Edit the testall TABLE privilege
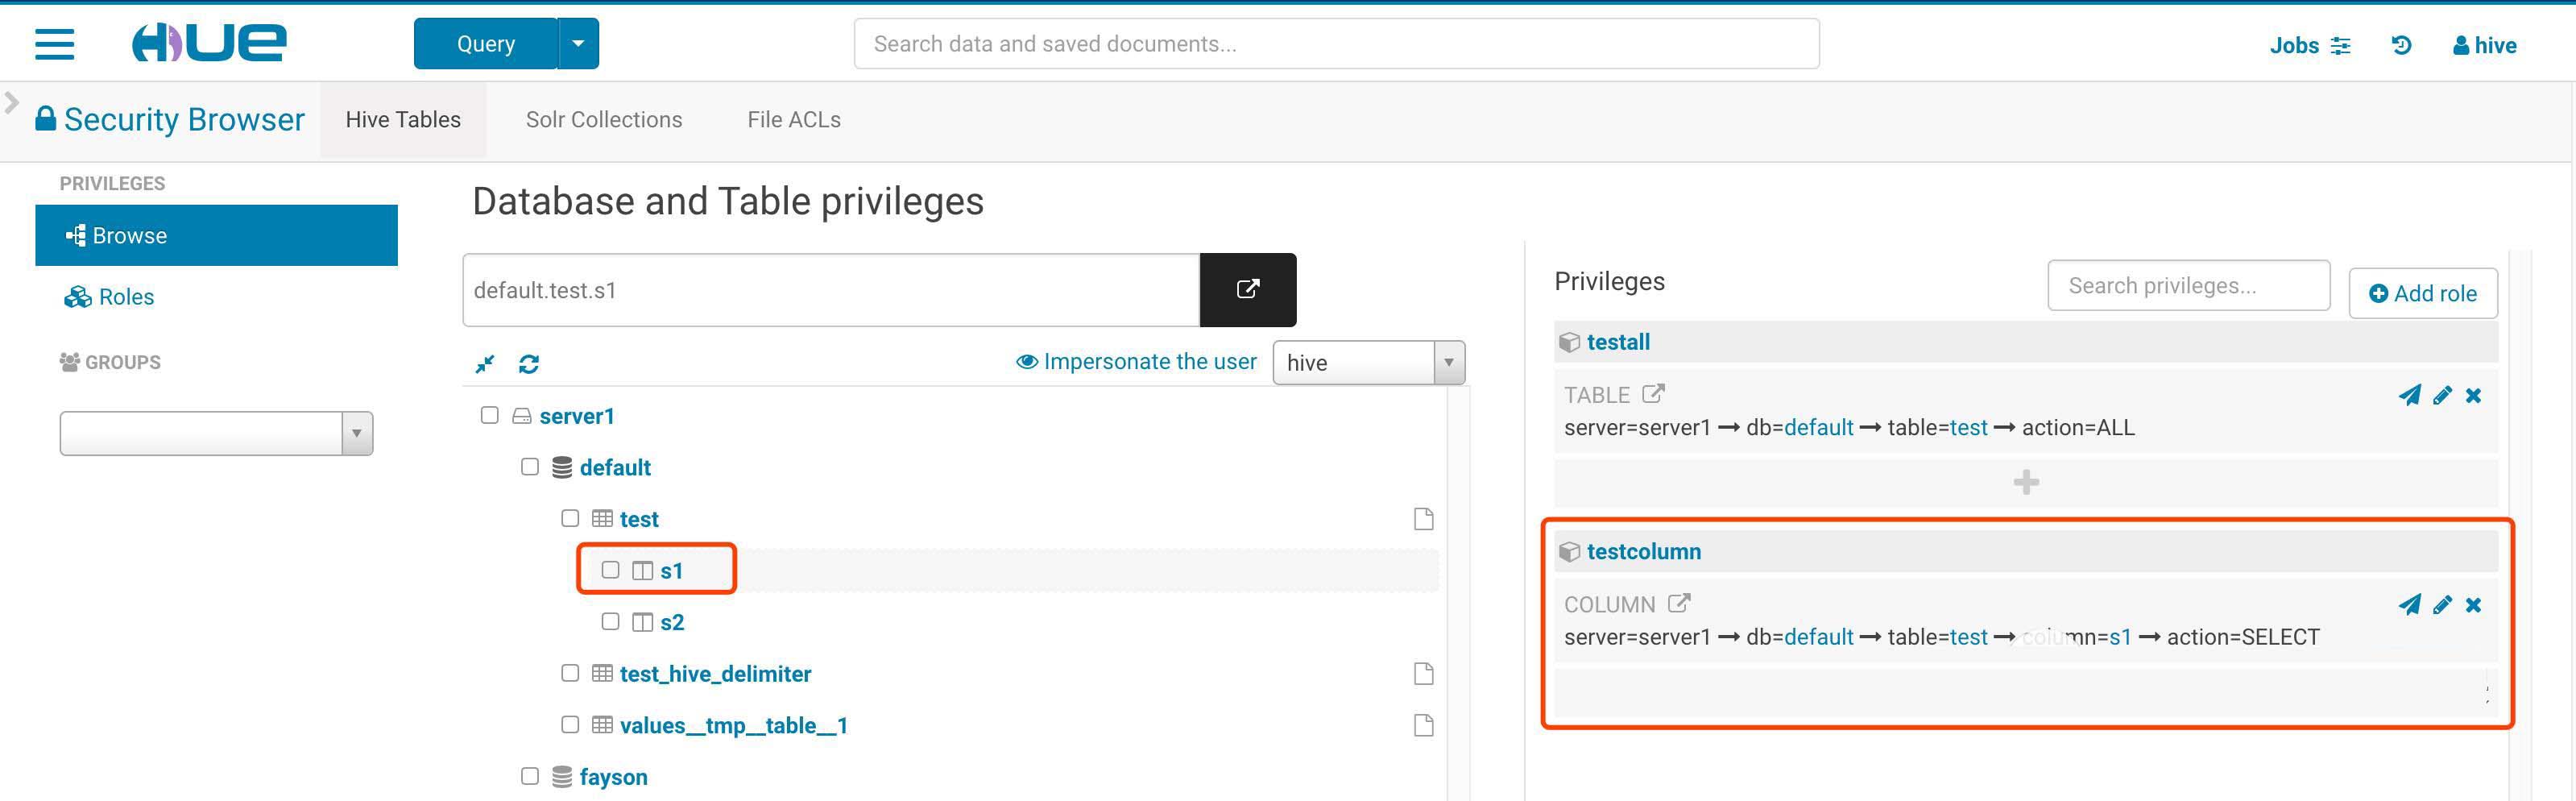 (2442, 396)
